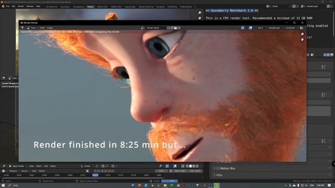Viewport: 335px width, 188px height.
Task: Open the editor type icon in Blender Render header
Action: coord(23,28)
